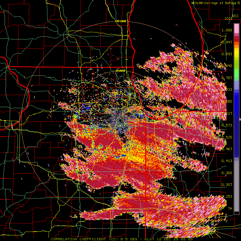241x241 pixels.
Task: Click the 0.360 legend value
Action: point(227,173)
